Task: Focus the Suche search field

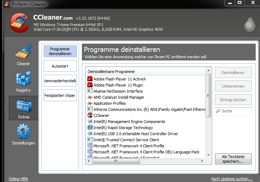Action: [233, 111]
